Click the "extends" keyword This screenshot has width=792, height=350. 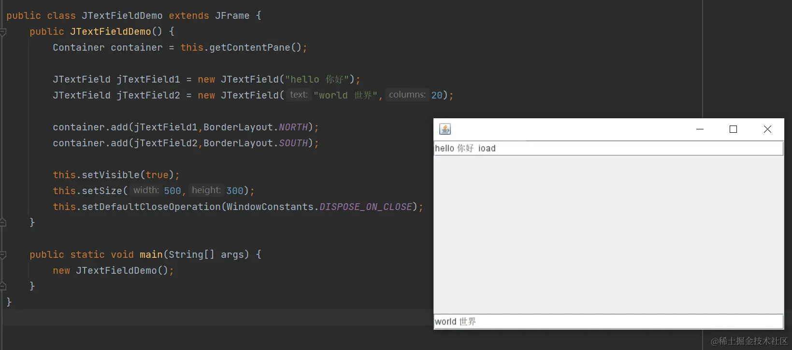pyautogui.click(x=189, y=15)
